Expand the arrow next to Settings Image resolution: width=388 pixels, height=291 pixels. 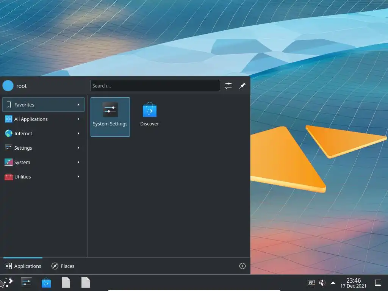click(x=78, y=148)
